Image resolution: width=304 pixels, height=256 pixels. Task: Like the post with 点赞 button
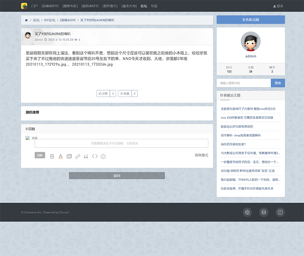[x=103, y=94]
